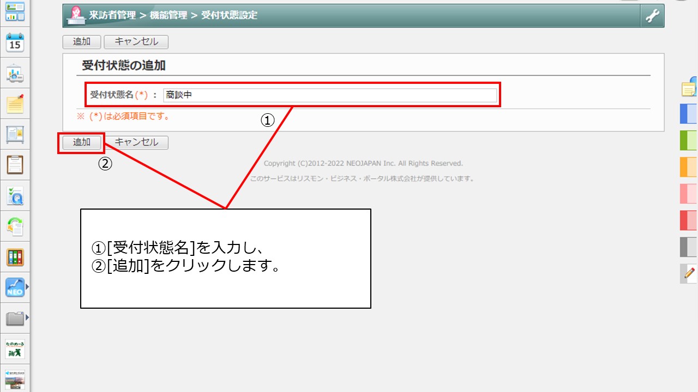Pick the pink sticky note color
The width and height of the screenshot is (698, 392).
pos(688,194)
